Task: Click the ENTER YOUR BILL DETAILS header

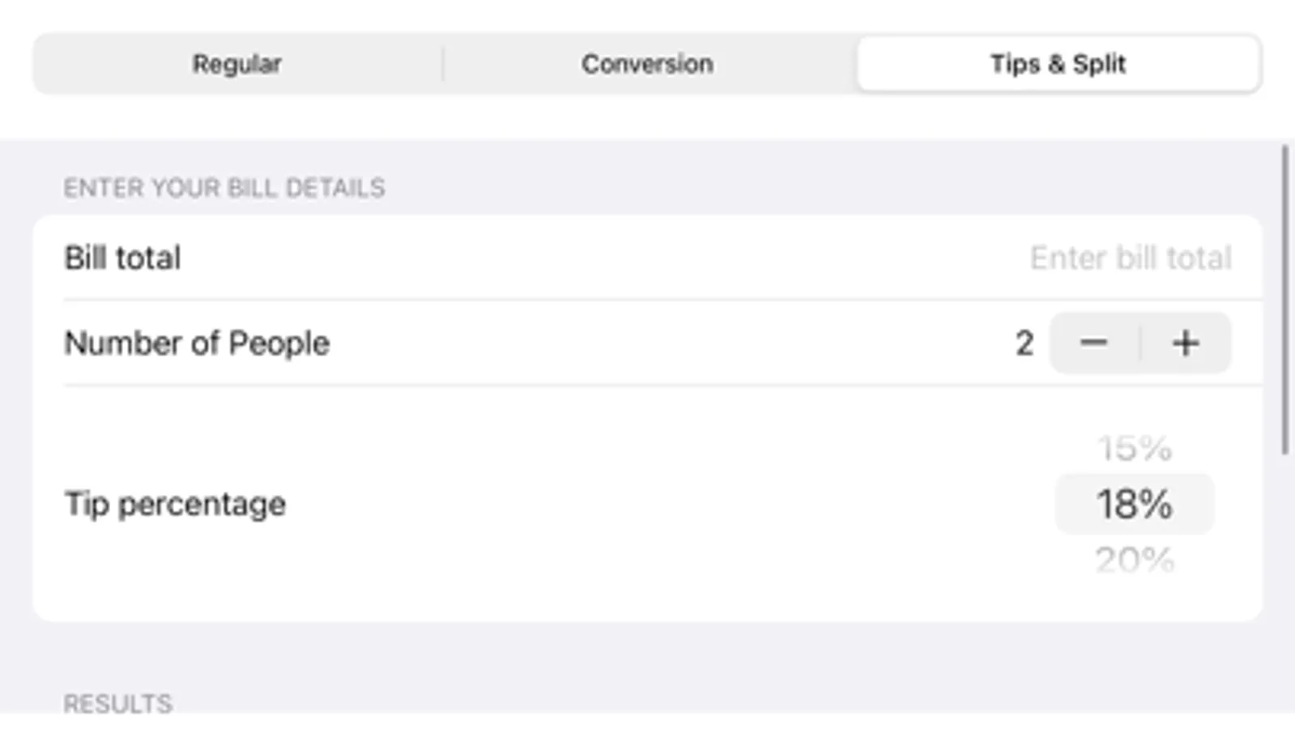Action: pos(224,187)
